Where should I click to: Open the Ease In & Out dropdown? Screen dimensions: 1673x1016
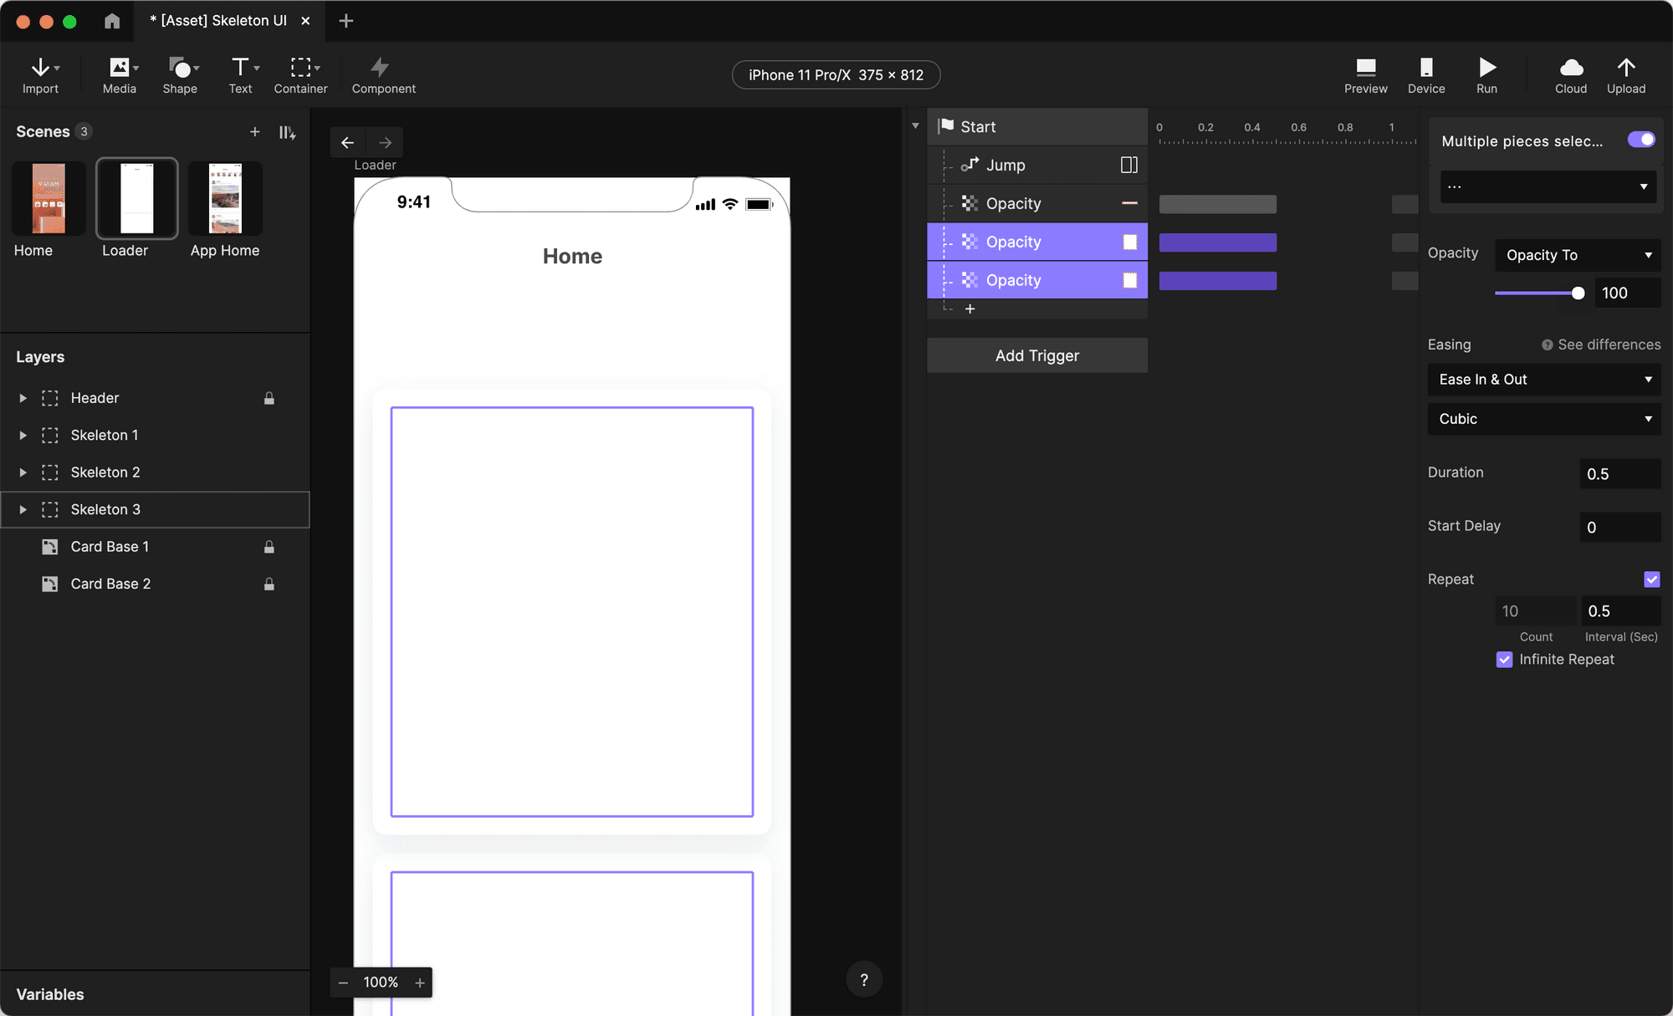pyautogui.click(x=1544, y=380)
